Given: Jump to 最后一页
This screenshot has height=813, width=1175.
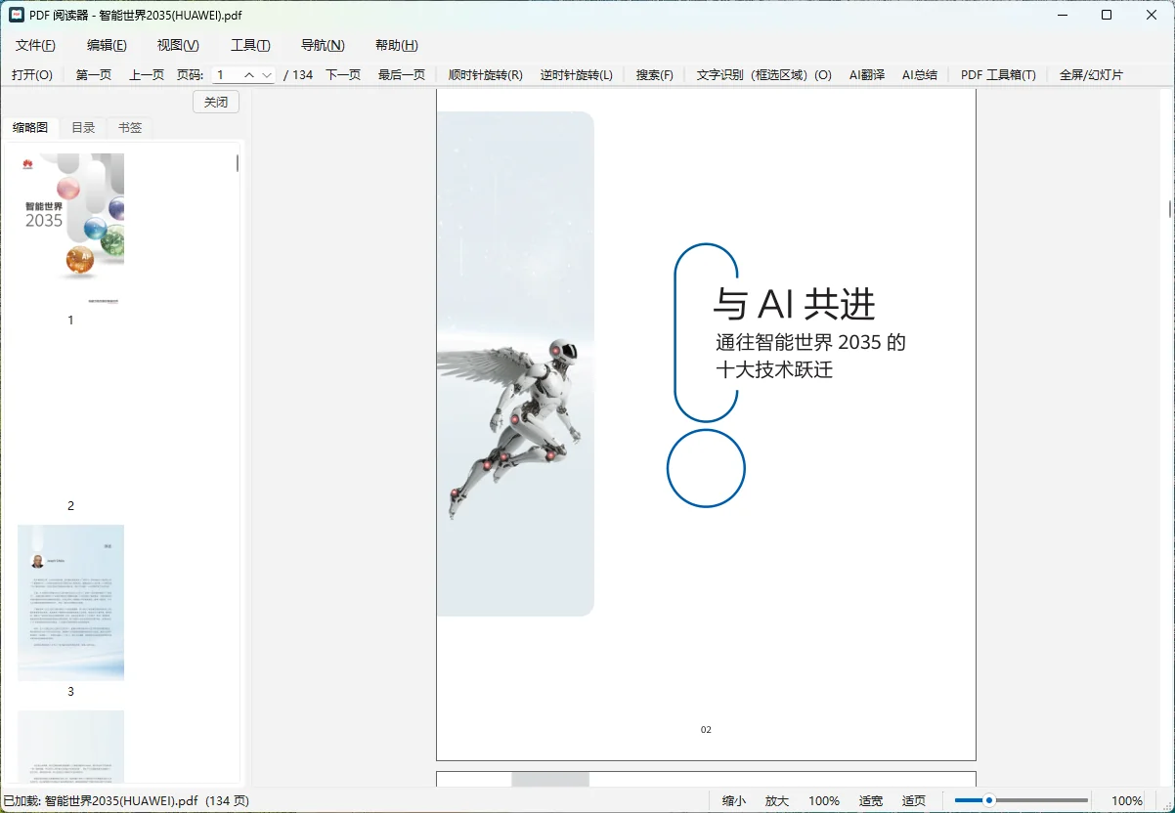Looking at the screenshot, I should tap(402, 75).
